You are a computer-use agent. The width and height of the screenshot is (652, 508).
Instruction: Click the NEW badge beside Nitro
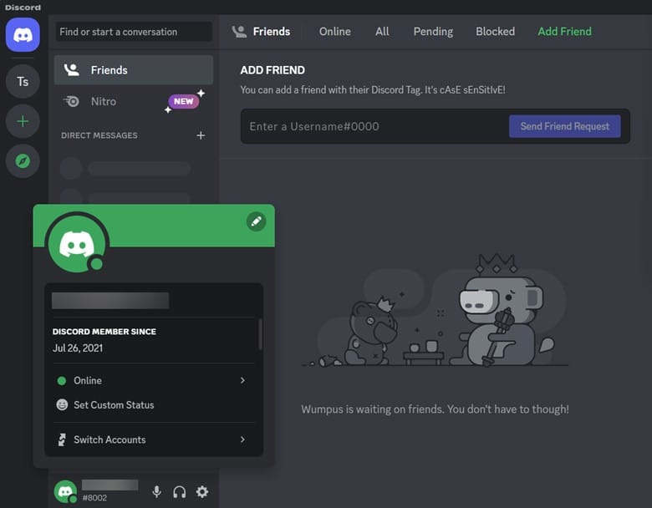[x=183, y=101]
